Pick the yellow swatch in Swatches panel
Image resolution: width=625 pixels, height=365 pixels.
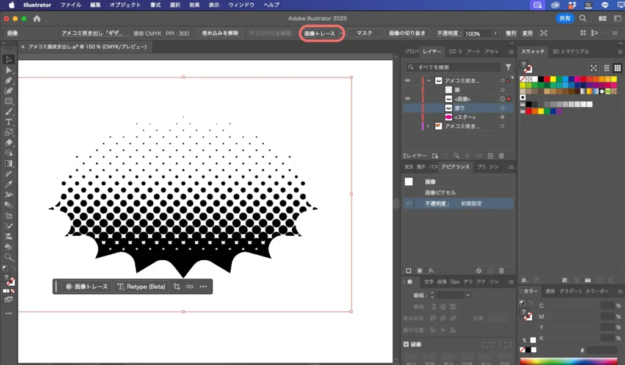pyautogui.click(x=553, y=79)
